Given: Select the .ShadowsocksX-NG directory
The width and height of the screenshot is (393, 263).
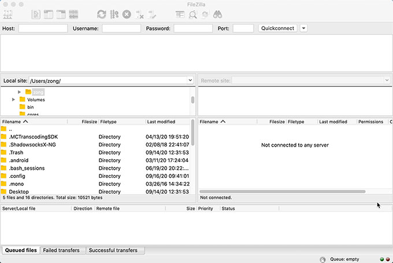Looking at the screenshot, I should [x=95, y=145].
